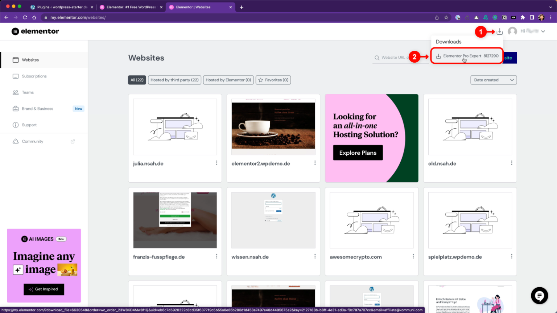The height and width of the screenshot is (313, 557).
Task: Open the chat support bubble icon
Action: (539, 296)
